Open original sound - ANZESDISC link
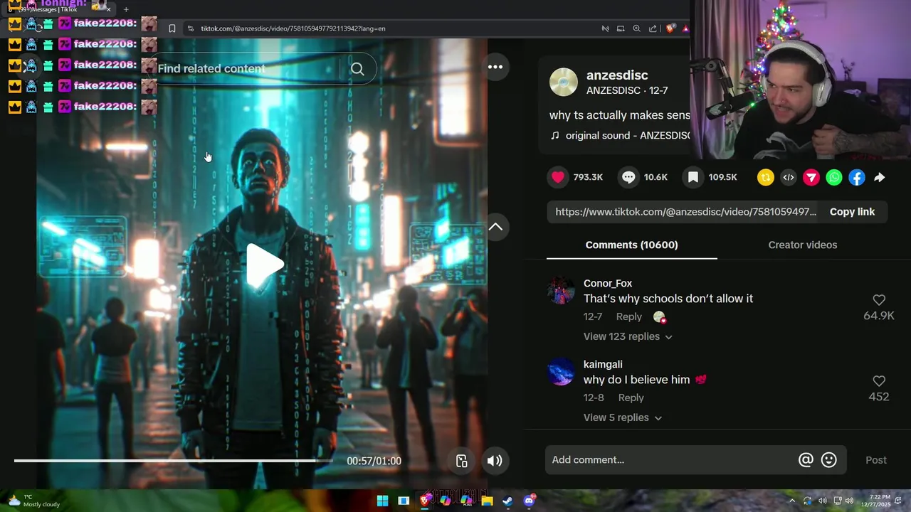This screenshot has height=512, width=911. coord(628,136)
